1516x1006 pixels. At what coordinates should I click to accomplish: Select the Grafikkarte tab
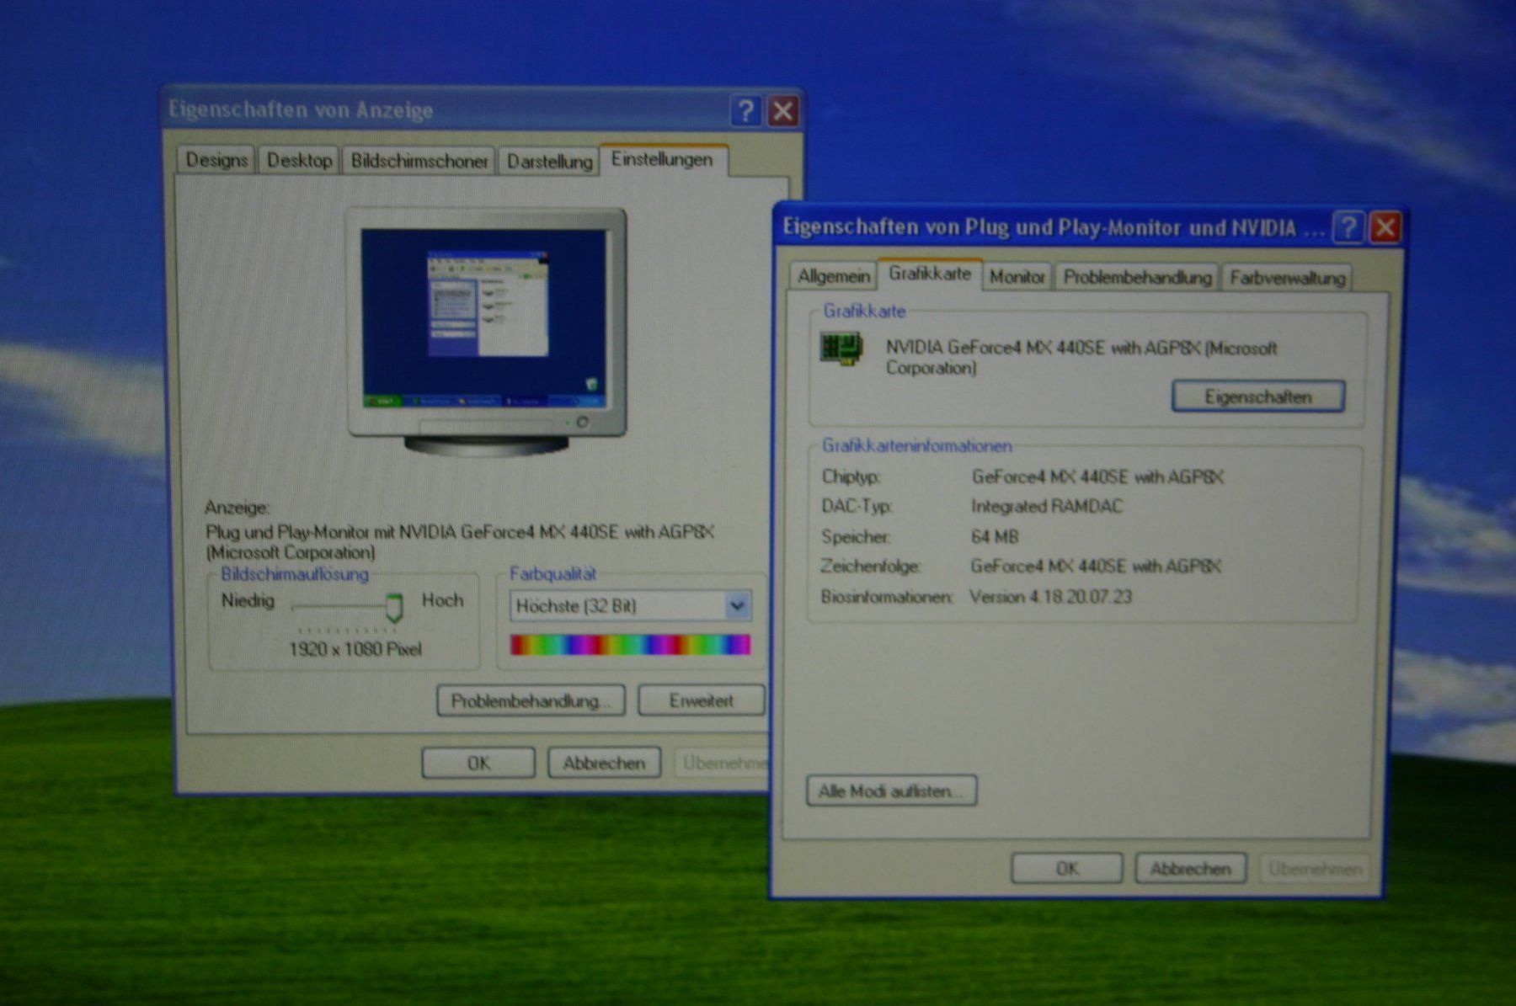coord(930,274)
